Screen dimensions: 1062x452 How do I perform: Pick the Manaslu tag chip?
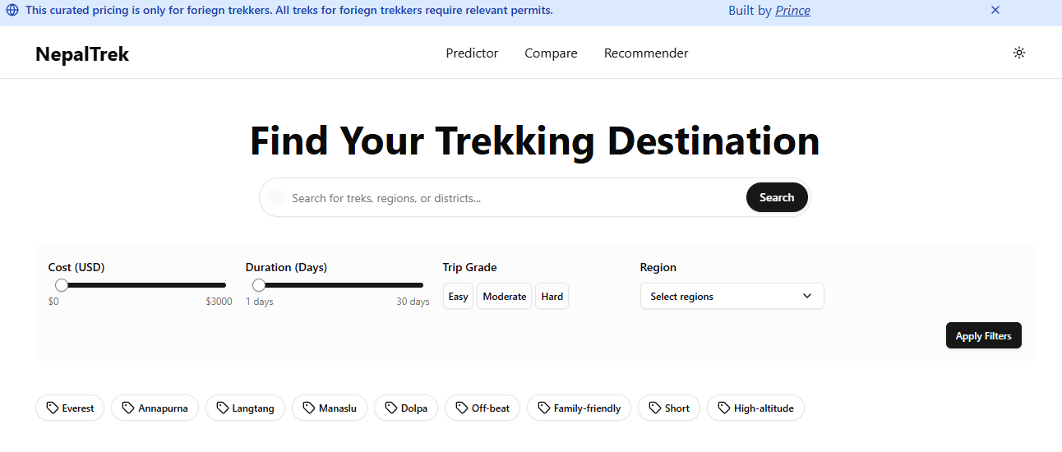330,408
